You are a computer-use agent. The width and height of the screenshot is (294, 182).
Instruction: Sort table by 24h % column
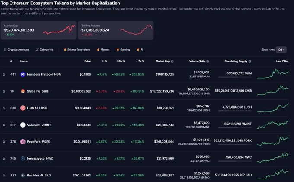coord(121,61)
